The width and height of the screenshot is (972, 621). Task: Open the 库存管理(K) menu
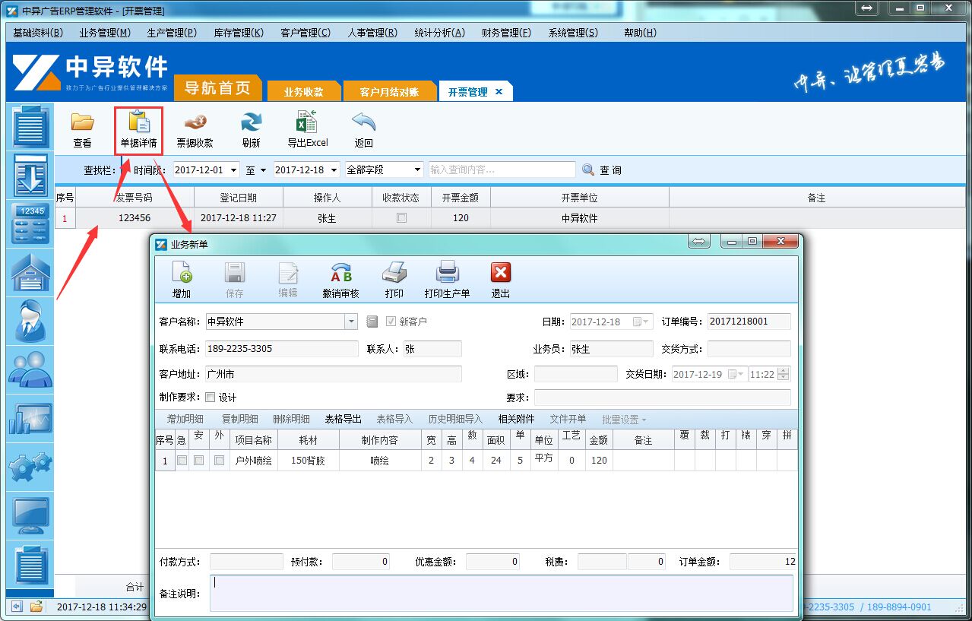(x=239, y=33)
